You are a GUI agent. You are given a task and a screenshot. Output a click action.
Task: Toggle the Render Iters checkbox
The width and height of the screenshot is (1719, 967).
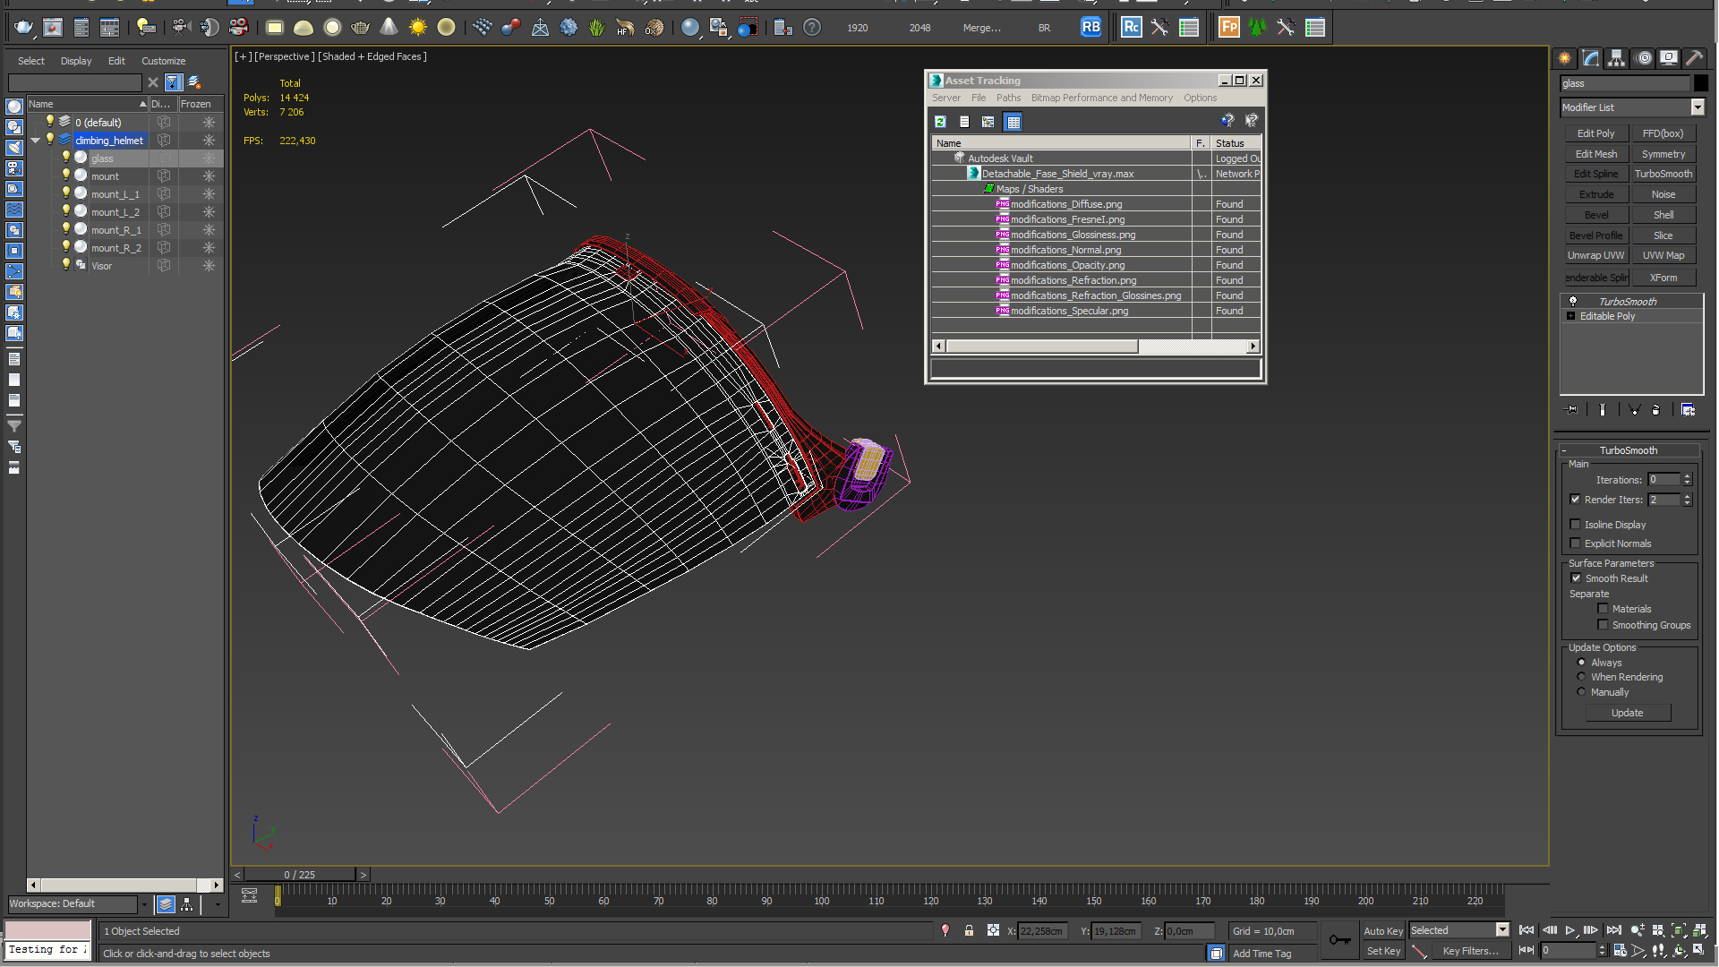click(1575, 500)
